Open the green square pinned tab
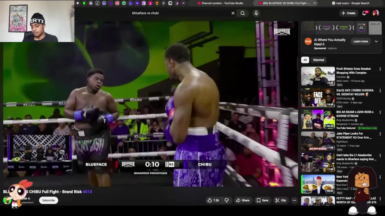The width and height of the screenshot is (385, 216). tap(124, 3)
